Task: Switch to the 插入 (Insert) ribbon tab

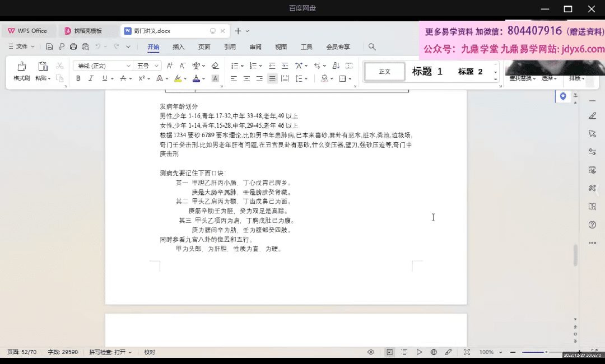Action: [179, 47]
